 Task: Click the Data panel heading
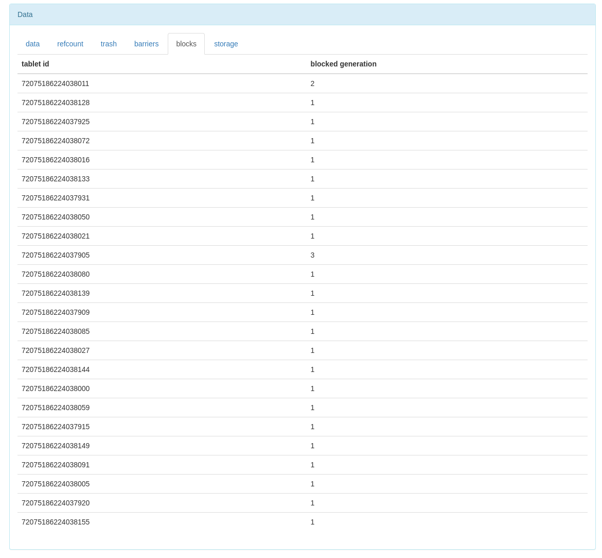click(25, 14)
